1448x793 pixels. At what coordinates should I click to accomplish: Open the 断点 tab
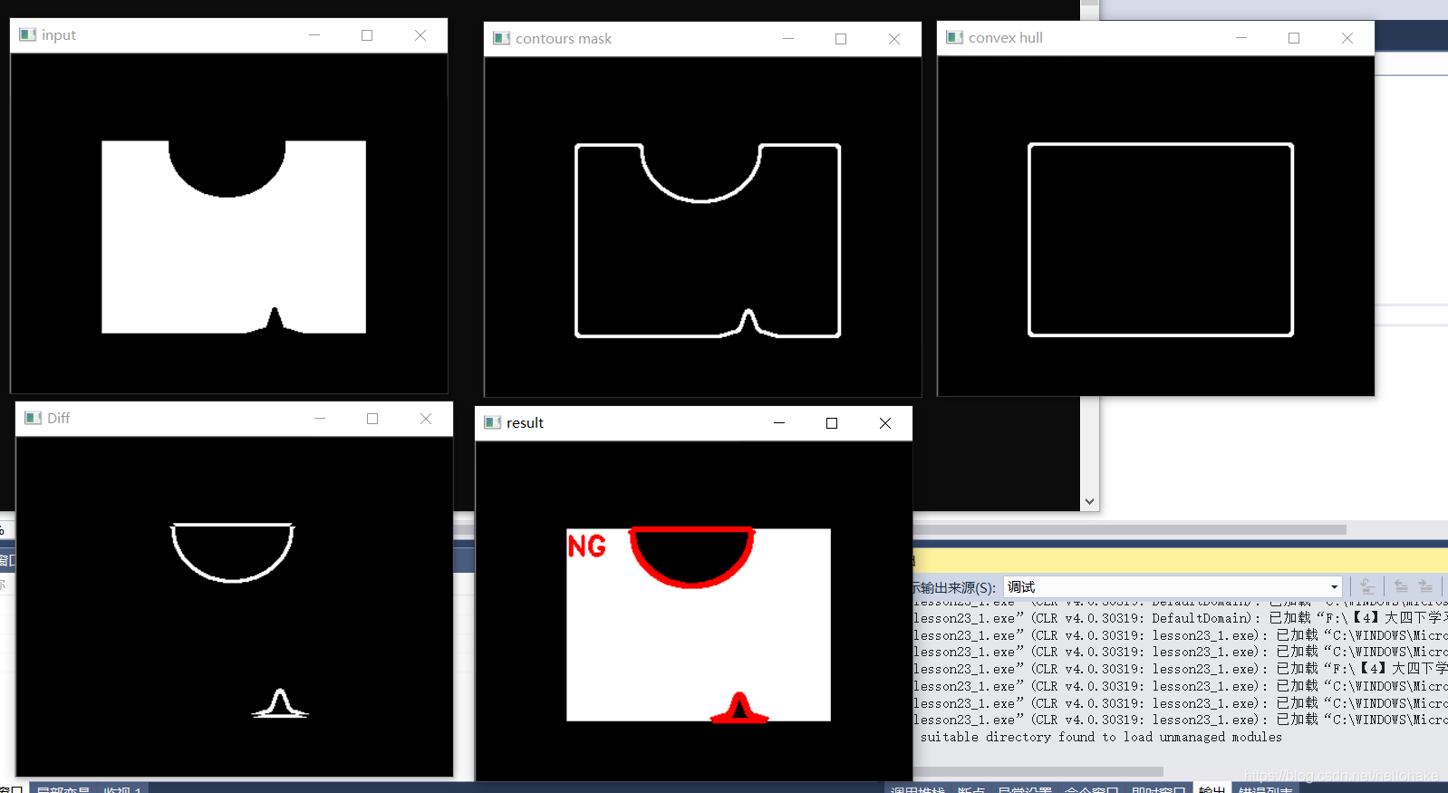(970, 789)
